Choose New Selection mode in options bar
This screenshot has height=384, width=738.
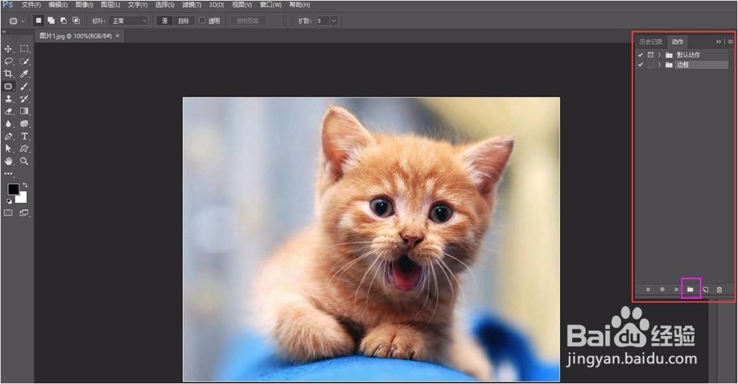[x=38, y=21]
